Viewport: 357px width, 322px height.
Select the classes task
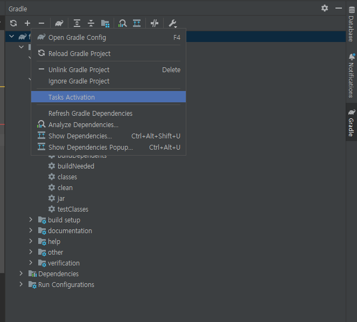tap(67, 177)
